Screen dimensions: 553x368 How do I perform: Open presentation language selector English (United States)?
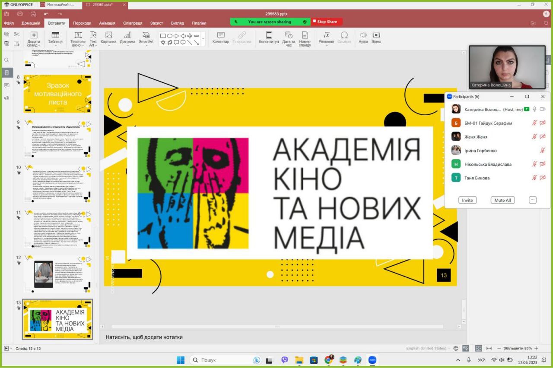426,348
